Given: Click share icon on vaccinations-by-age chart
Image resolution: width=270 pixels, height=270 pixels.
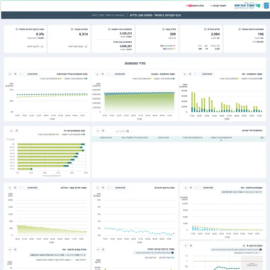Looking at the screenshot, I should tap(17, 131).
